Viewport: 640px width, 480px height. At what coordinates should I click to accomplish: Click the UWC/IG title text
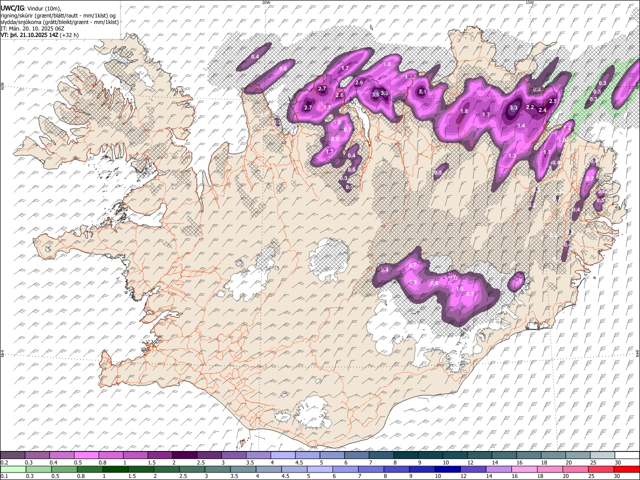pos(12,8)
